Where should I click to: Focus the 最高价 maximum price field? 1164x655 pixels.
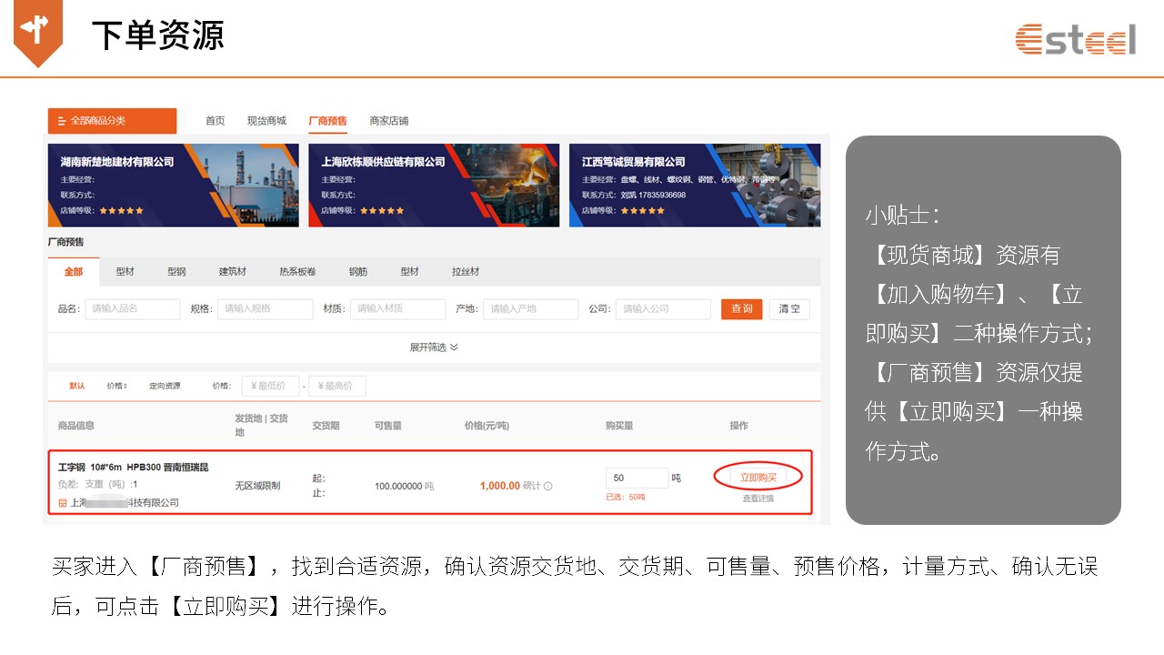pos(337,387)
